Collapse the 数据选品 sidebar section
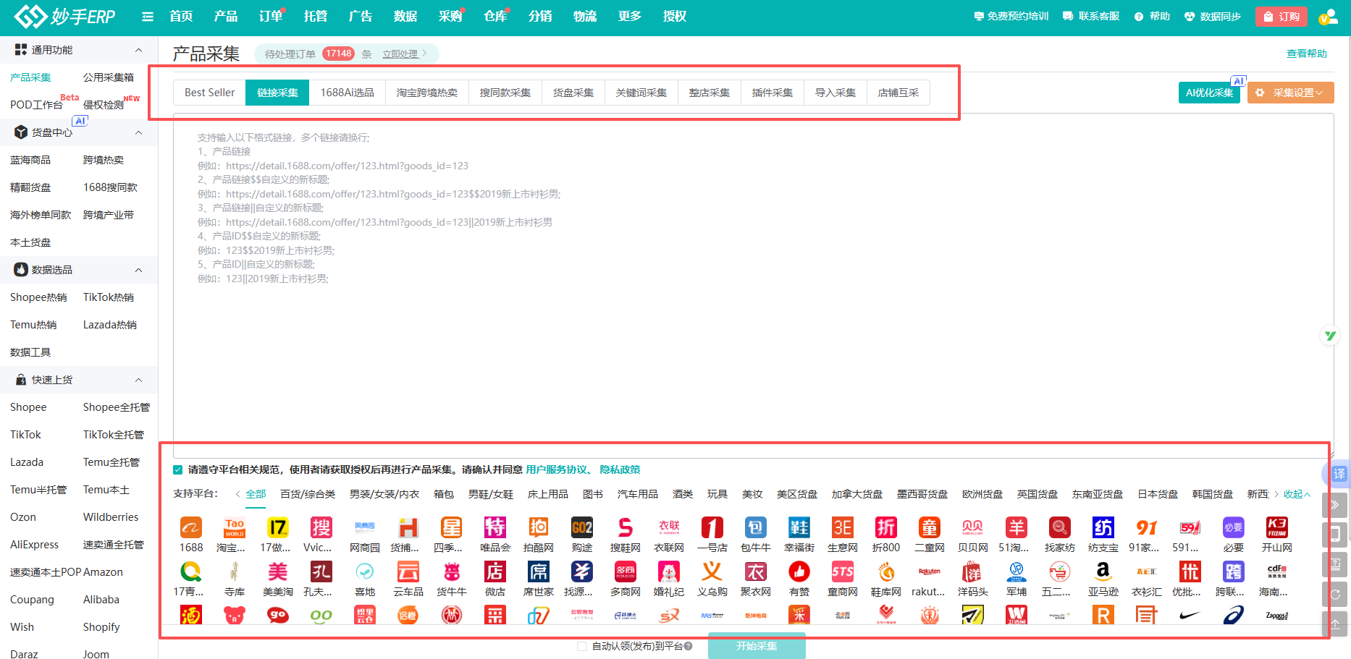Image resolution: width=1351 pixels, height=659 pixels. point(138,270)
